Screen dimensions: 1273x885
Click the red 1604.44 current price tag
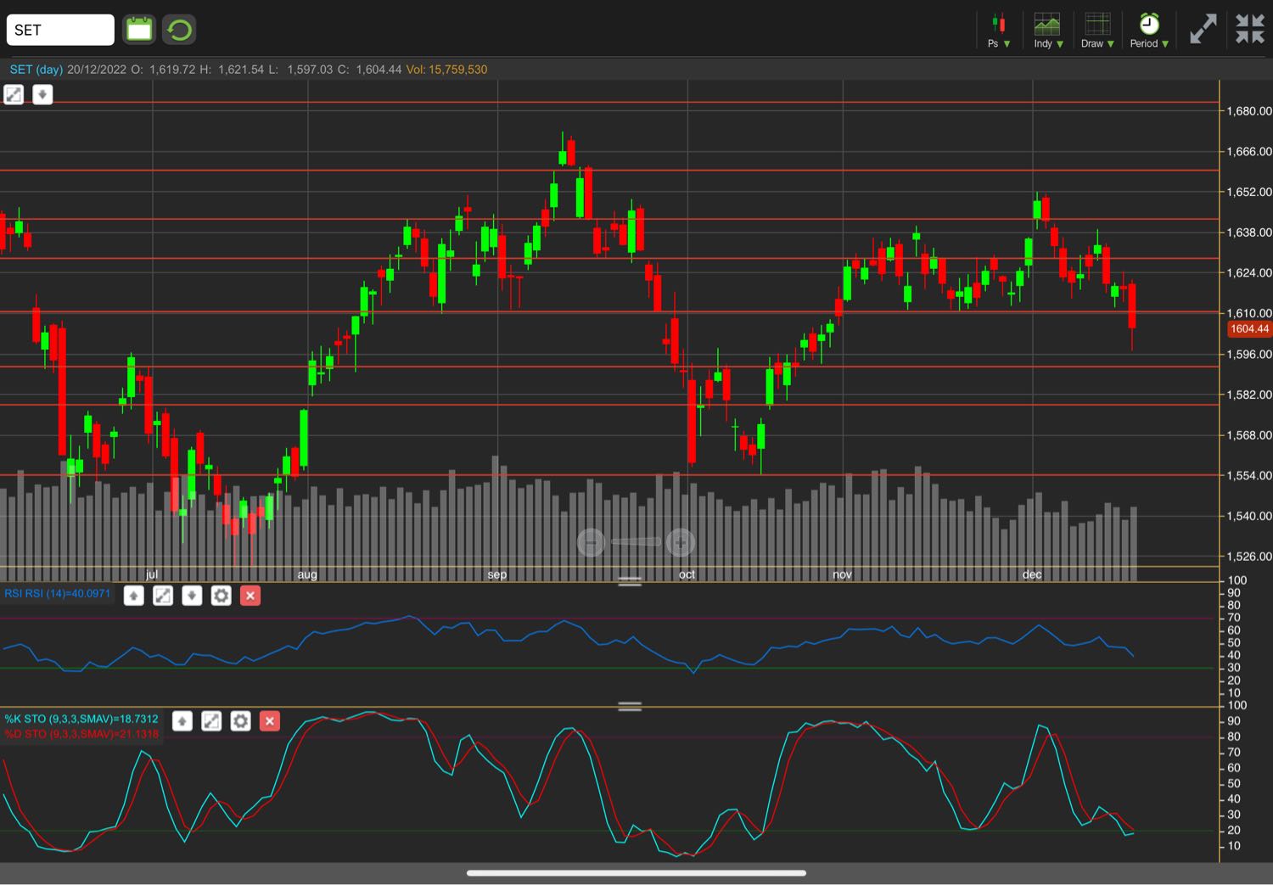tap(1249, 328)
